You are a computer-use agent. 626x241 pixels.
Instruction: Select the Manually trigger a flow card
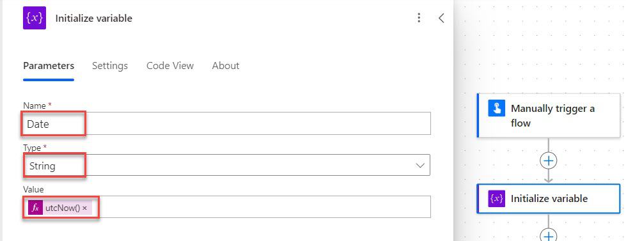tap(549, 116)
